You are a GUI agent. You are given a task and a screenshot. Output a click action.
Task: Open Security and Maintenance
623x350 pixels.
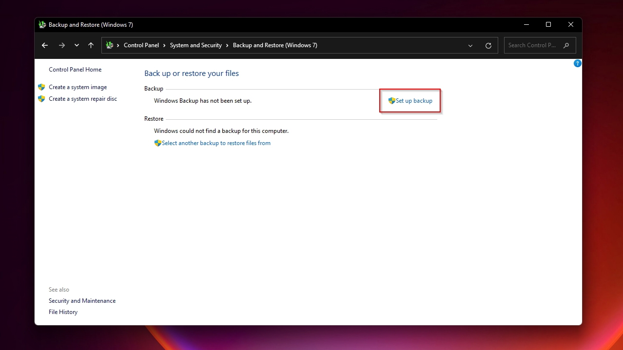pyautogui.click(x=82, y=301)
